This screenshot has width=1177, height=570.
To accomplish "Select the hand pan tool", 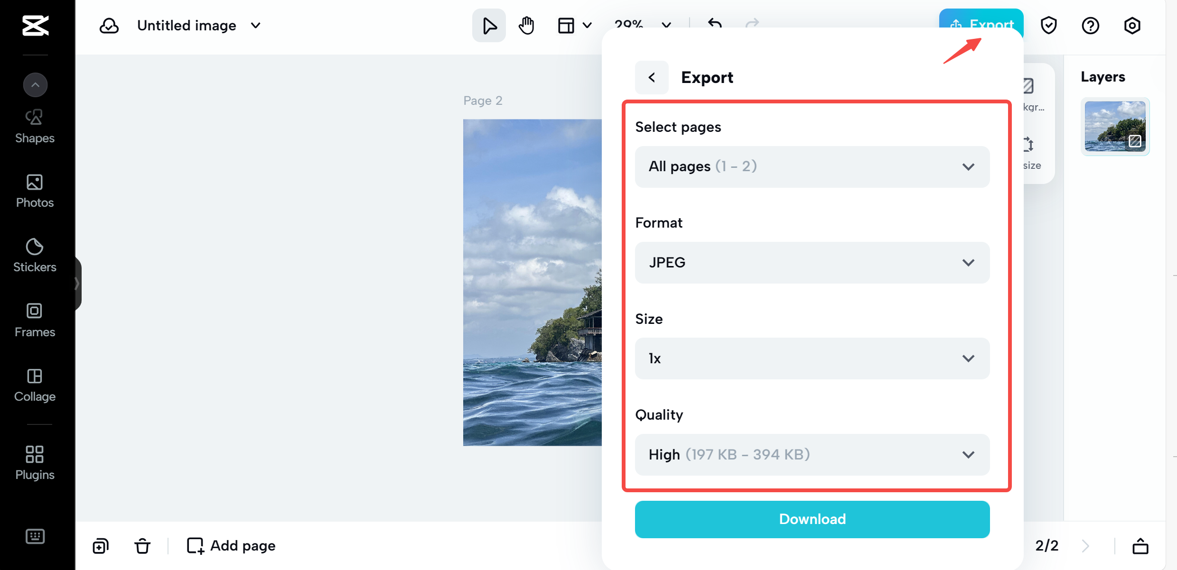I will pos(526,25).
